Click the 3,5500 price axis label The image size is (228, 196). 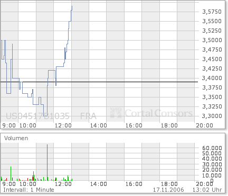212,21
